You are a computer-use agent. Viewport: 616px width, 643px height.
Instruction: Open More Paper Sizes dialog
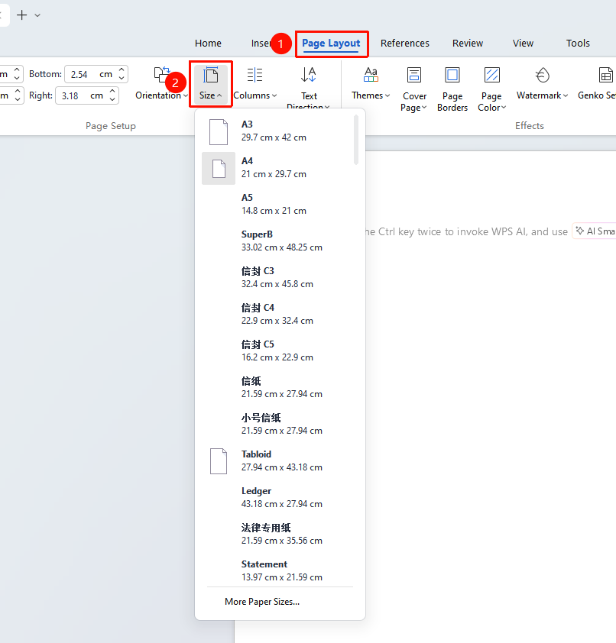tap(262, 602)
